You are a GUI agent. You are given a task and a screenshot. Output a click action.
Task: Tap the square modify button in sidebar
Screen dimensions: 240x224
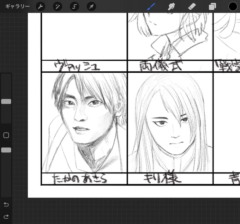pyautogui.click(x=6, y=135)
